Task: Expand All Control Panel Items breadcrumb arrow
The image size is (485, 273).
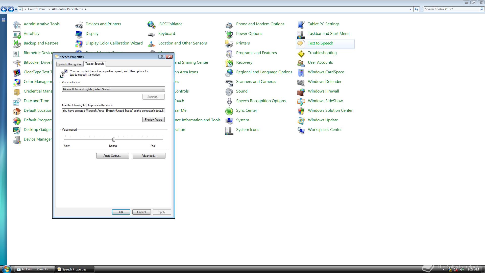Action: 85,9
